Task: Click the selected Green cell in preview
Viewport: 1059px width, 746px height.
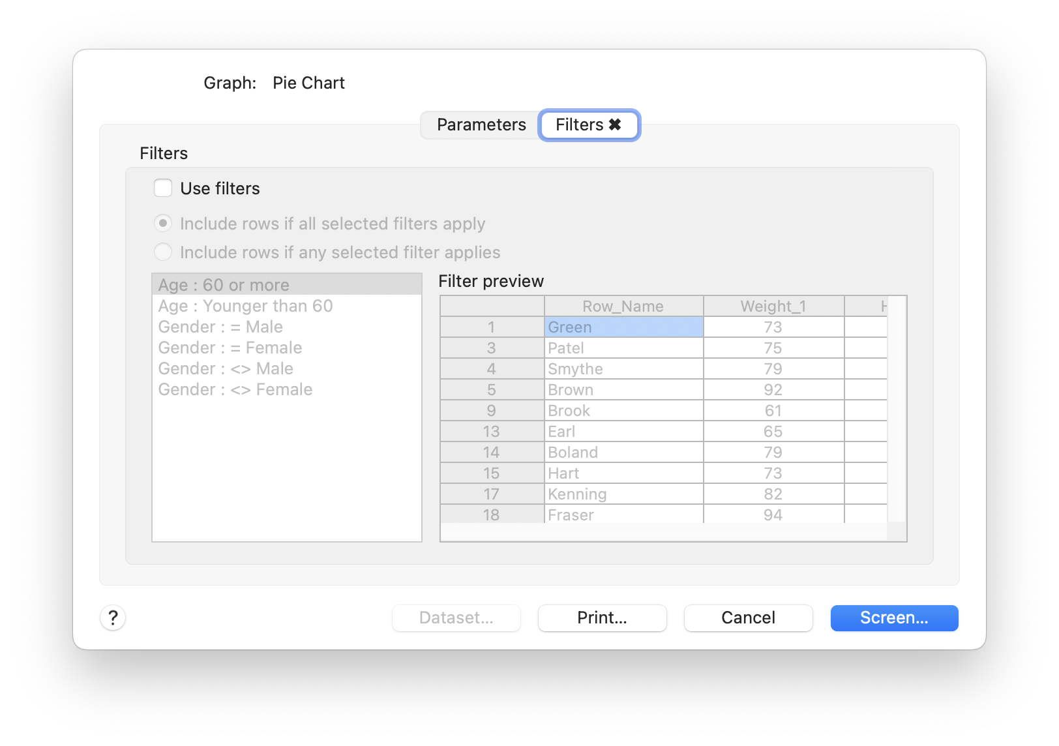Action: (x=623, y=327)
